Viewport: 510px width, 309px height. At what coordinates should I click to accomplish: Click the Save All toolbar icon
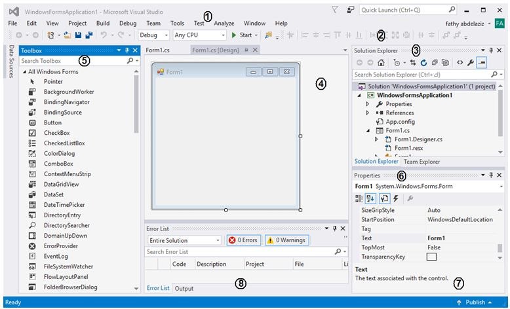88,35
